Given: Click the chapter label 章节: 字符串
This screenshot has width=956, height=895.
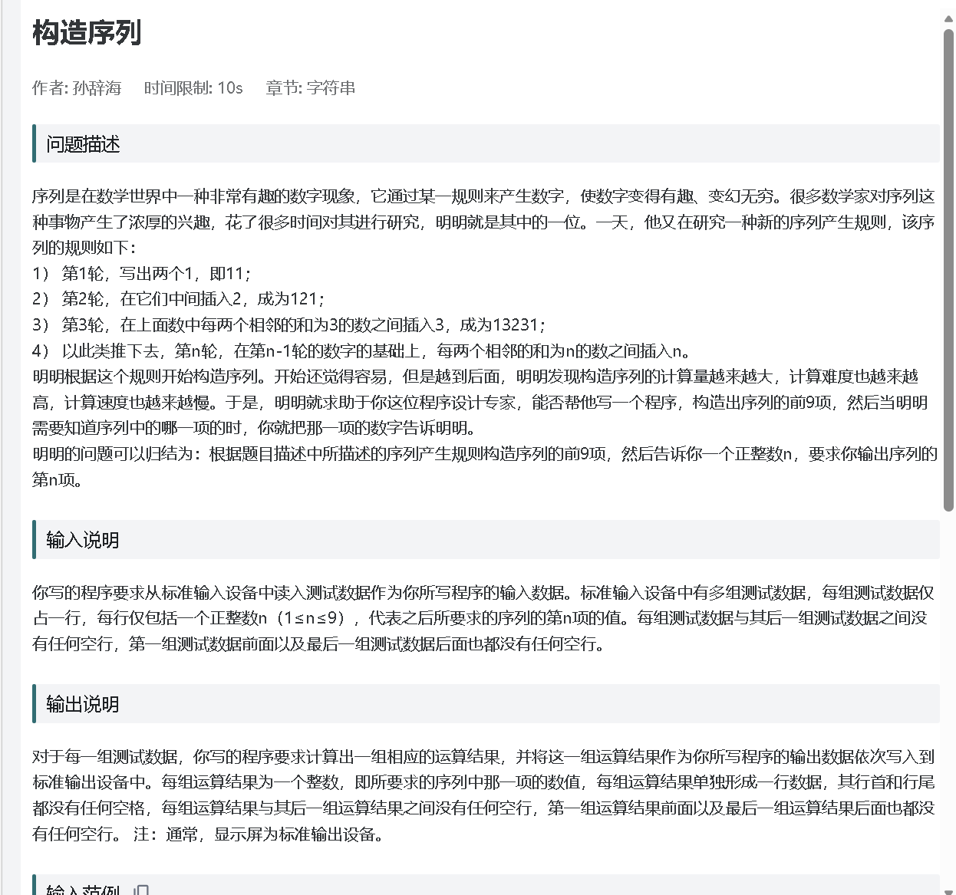Looking at the screenshot, I should coord(310,88).
